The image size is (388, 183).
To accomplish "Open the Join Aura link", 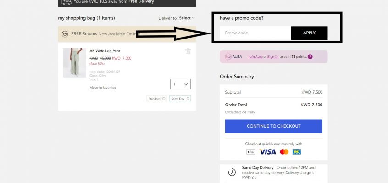I will tap(255, 56).
